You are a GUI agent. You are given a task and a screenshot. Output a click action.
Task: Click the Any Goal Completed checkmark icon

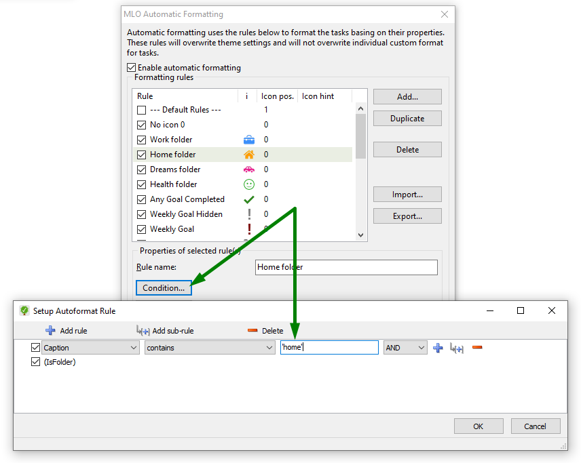[249, 199]
